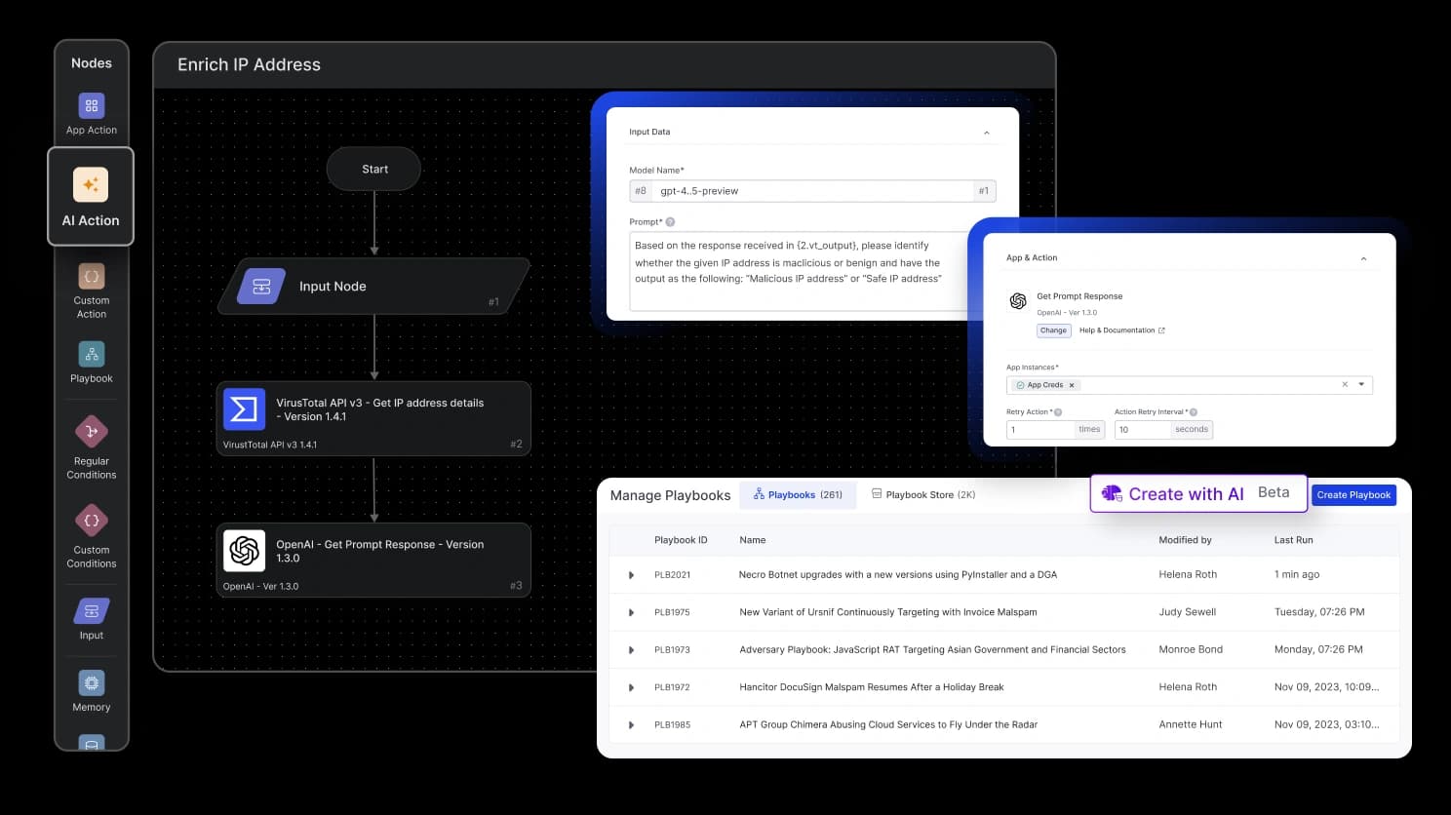Image resolution: width=1451 pixels, height=815 pixels.
Task: Click the Create Playbook button
Action: (1353, 495)
